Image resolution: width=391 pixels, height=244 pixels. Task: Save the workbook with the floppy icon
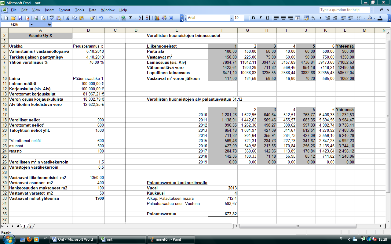point(20,18)
